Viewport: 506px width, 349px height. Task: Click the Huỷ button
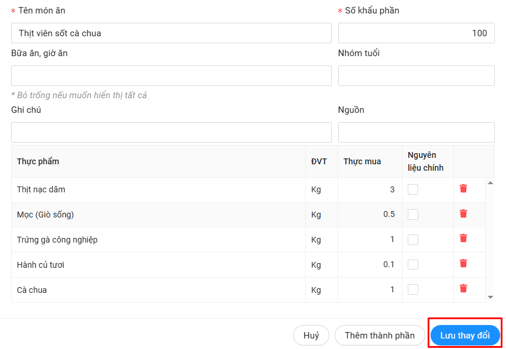[311, 336]
